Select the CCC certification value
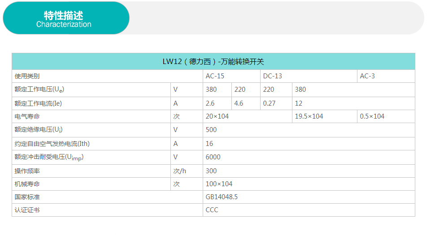This screenshot has height=235, width=444. [x=212, y=210]
